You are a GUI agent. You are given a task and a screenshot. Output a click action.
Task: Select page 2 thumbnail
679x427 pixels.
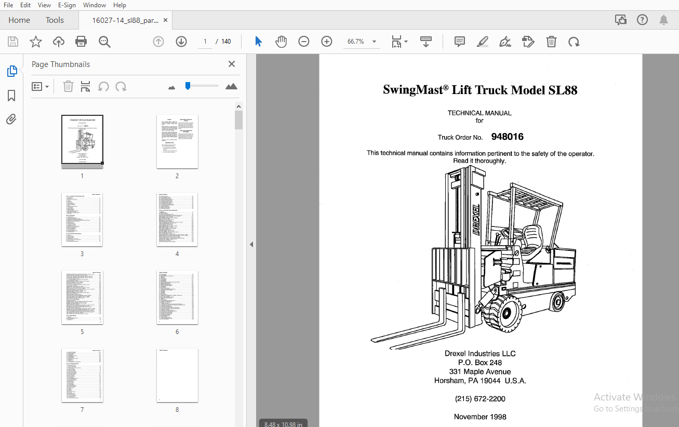click(x=177, y=142)
